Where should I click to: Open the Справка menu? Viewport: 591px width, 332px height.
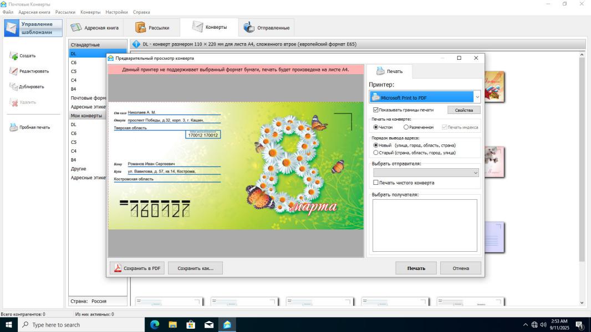click(x=141, y=12)
